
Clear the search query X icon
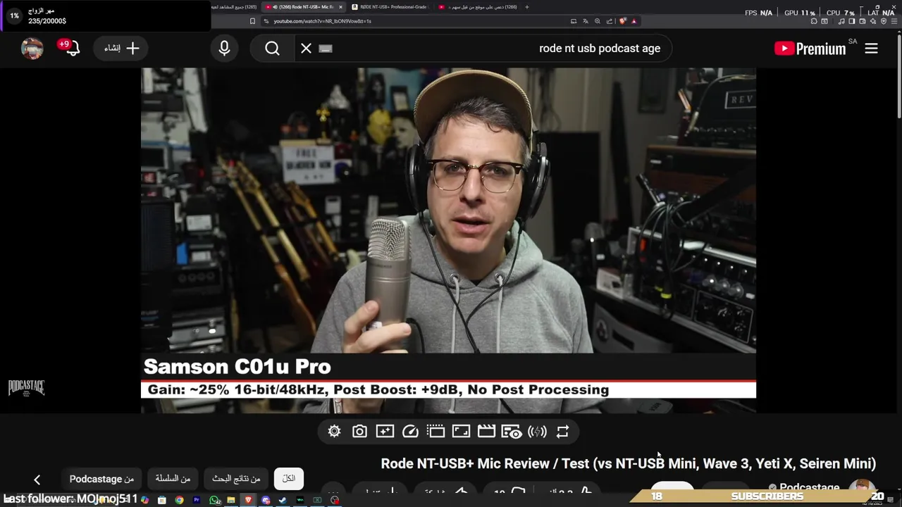(306, 48)
